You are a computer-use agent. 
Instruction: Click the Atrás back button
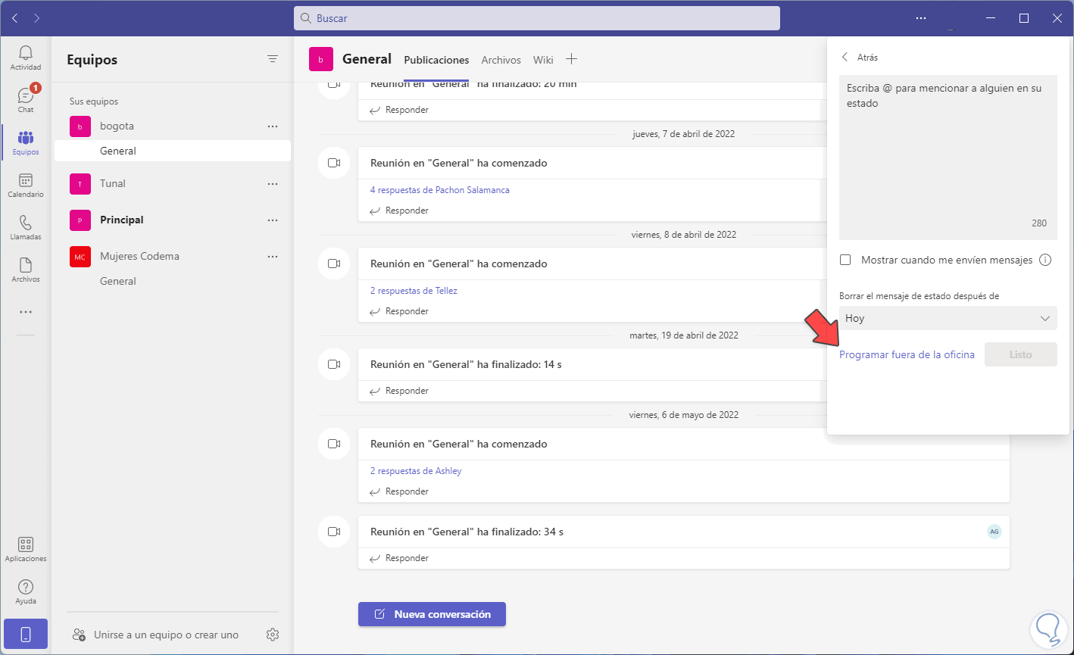click(x=860, y=57)
